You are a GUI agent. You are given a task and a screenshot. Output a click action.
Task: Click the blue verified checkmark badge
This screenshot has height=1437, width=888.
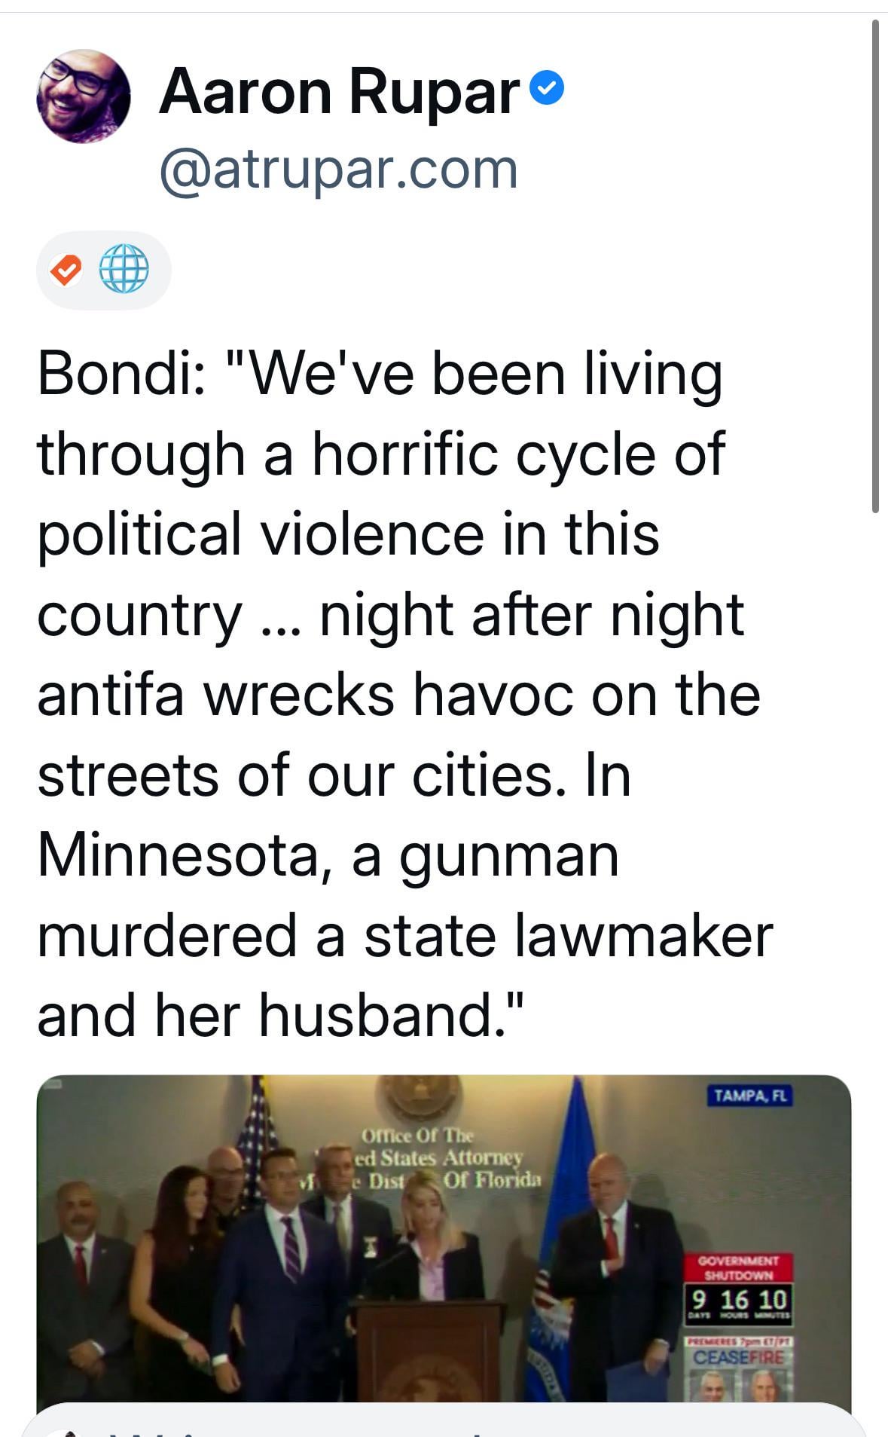coord(547,90)
